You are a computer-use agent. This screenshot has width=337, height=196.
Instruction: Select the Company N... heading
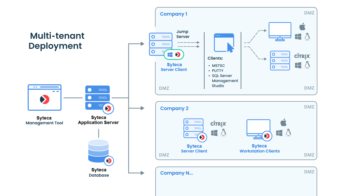click(176, 173)
